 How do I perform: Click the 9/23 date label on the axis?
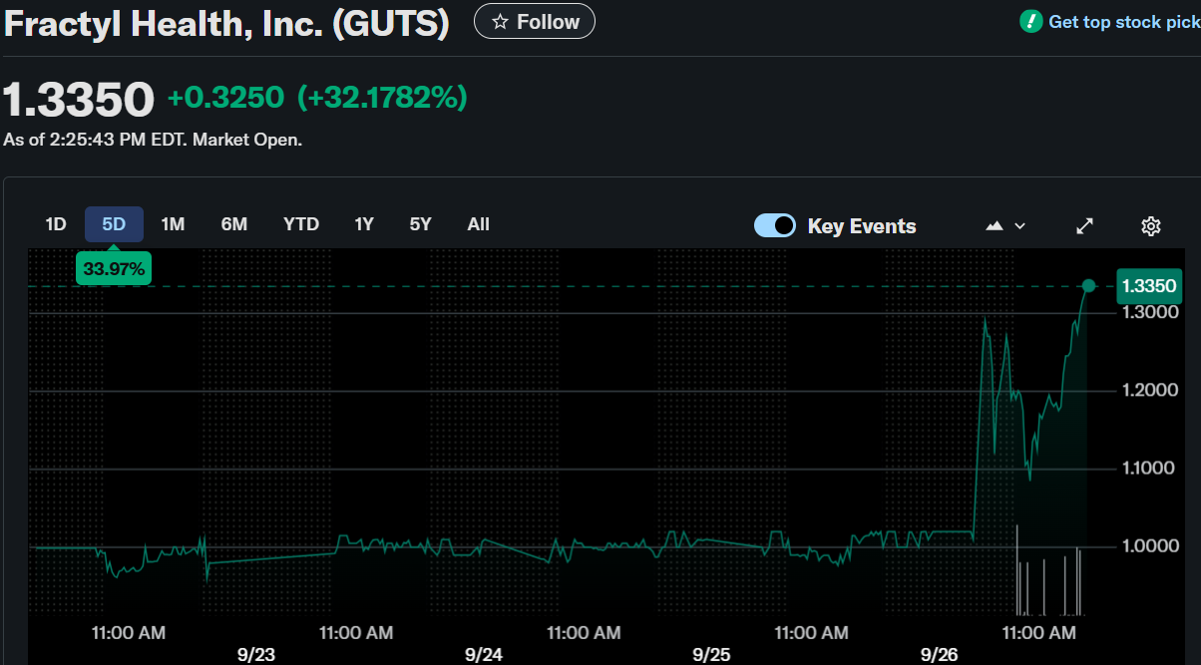point(256,654)
